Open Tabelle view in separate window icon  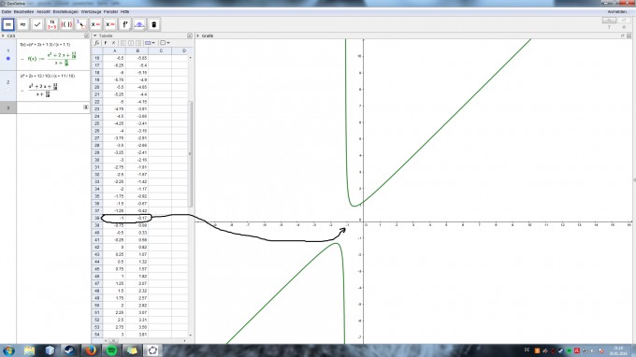click(190, 36)
